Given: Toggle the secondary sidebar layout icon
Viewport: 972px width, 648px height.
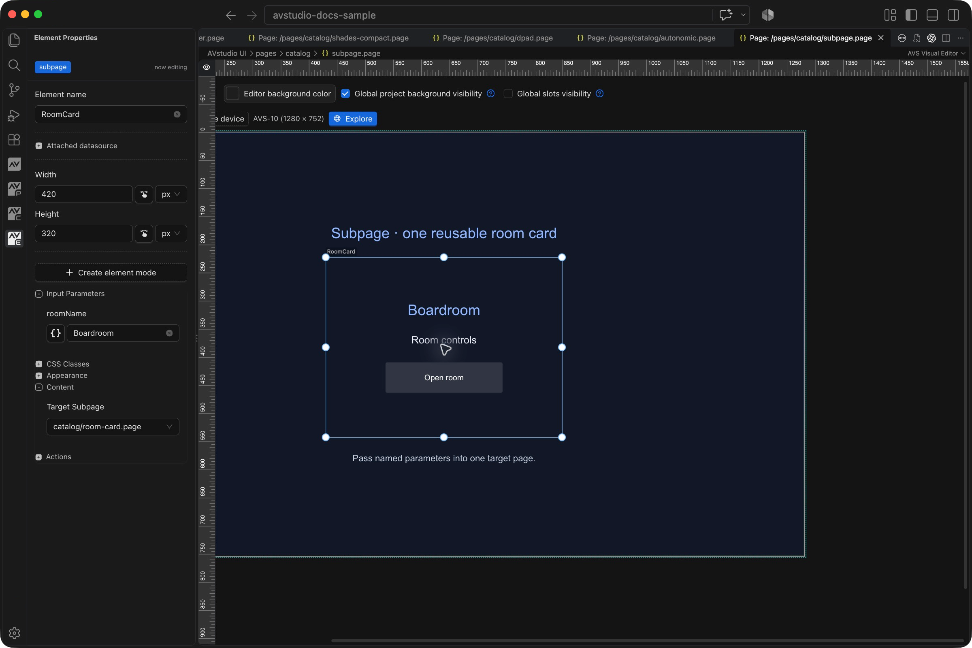Looking at the screenshot, I should click(953, 15).
